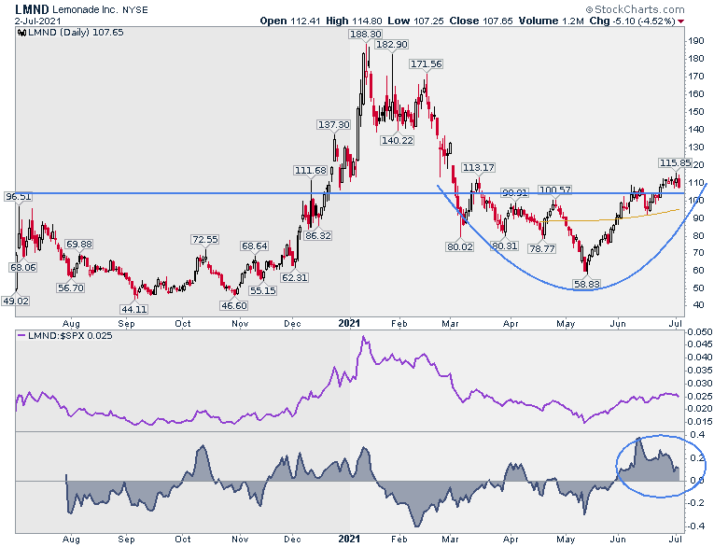Click the 44.11 lowest price label

tap(133, 309)
